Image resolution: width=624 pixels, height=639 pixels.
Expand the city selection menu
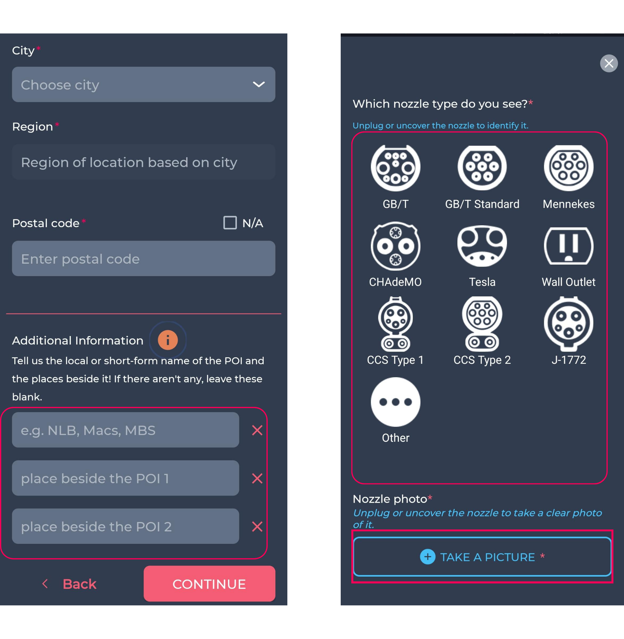pos(143,84)
